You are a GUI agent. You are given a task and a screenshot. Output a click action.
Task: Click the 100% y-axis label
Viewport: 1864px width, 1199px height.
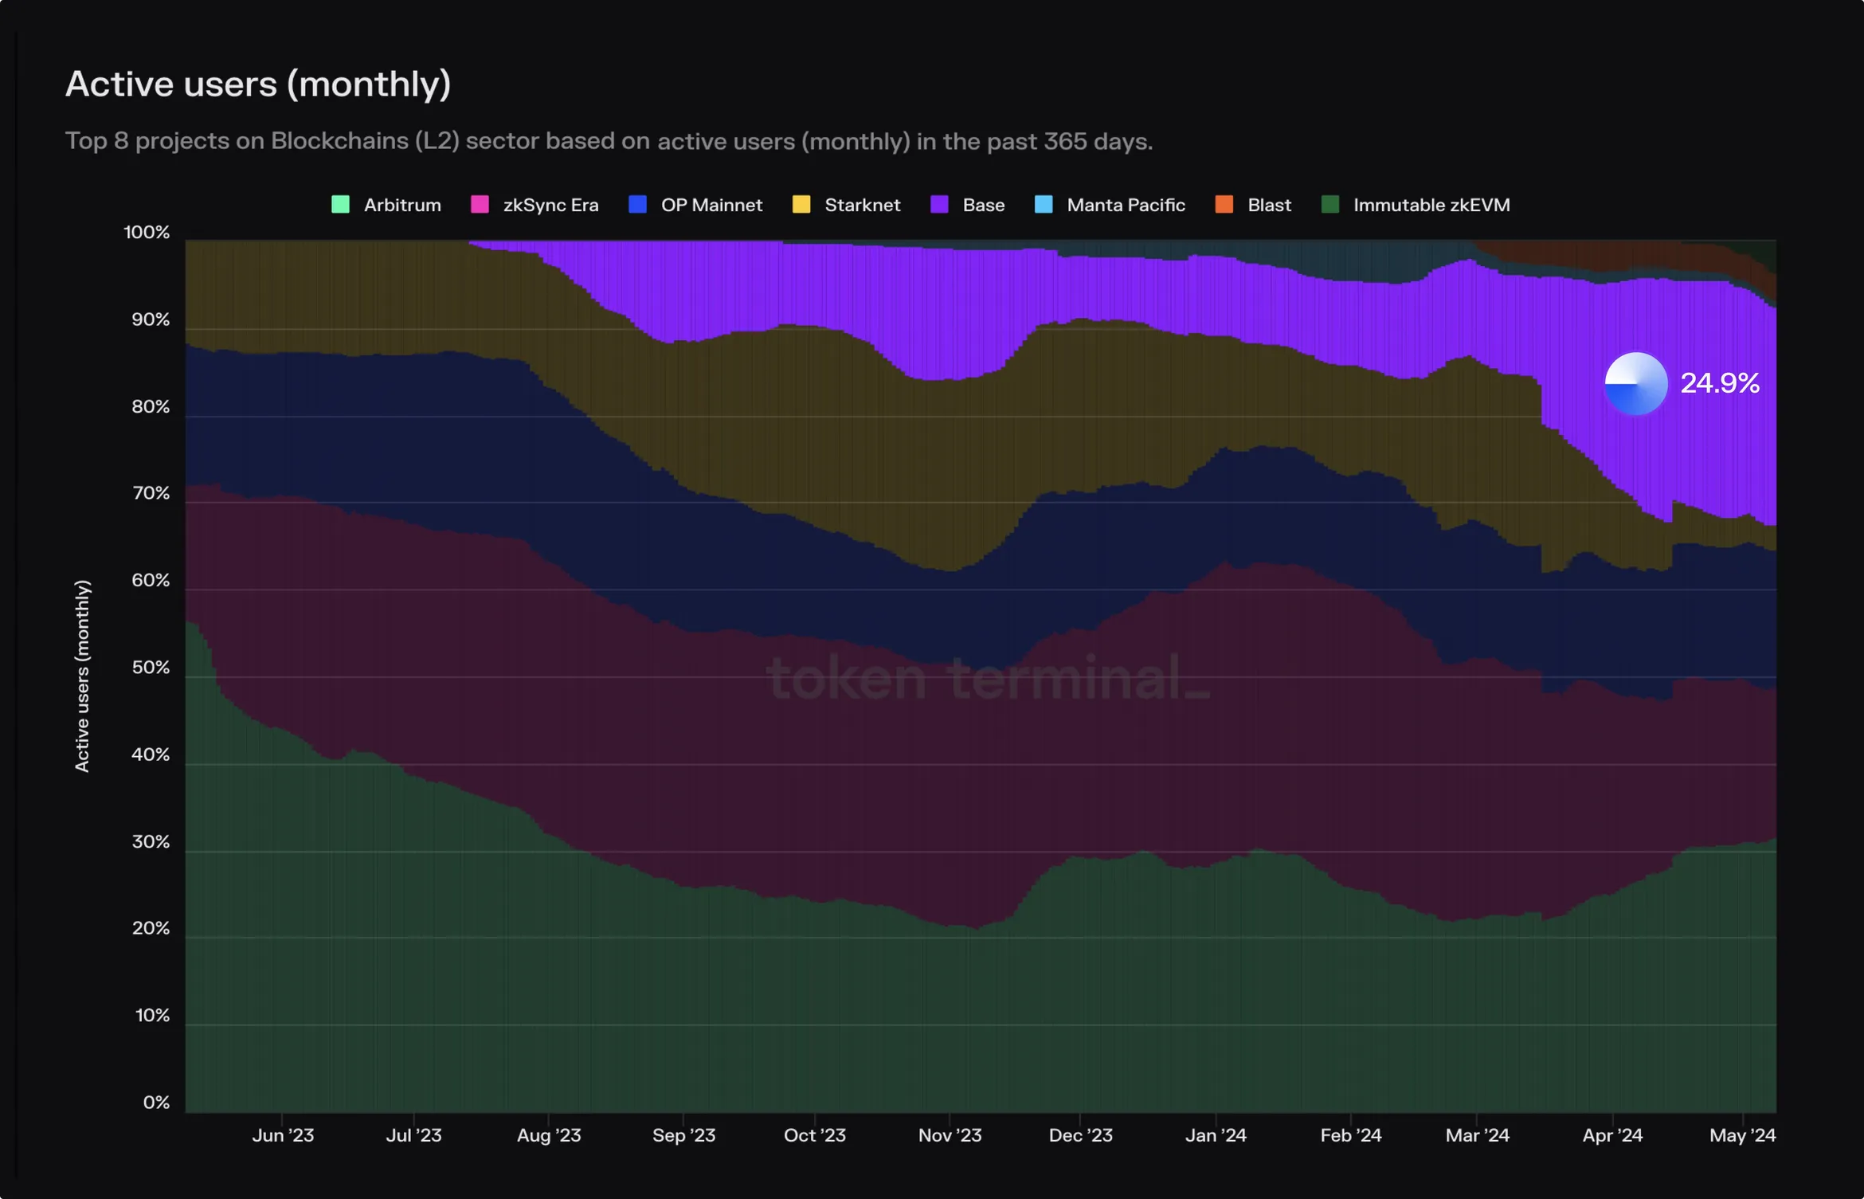coord(147,233)
